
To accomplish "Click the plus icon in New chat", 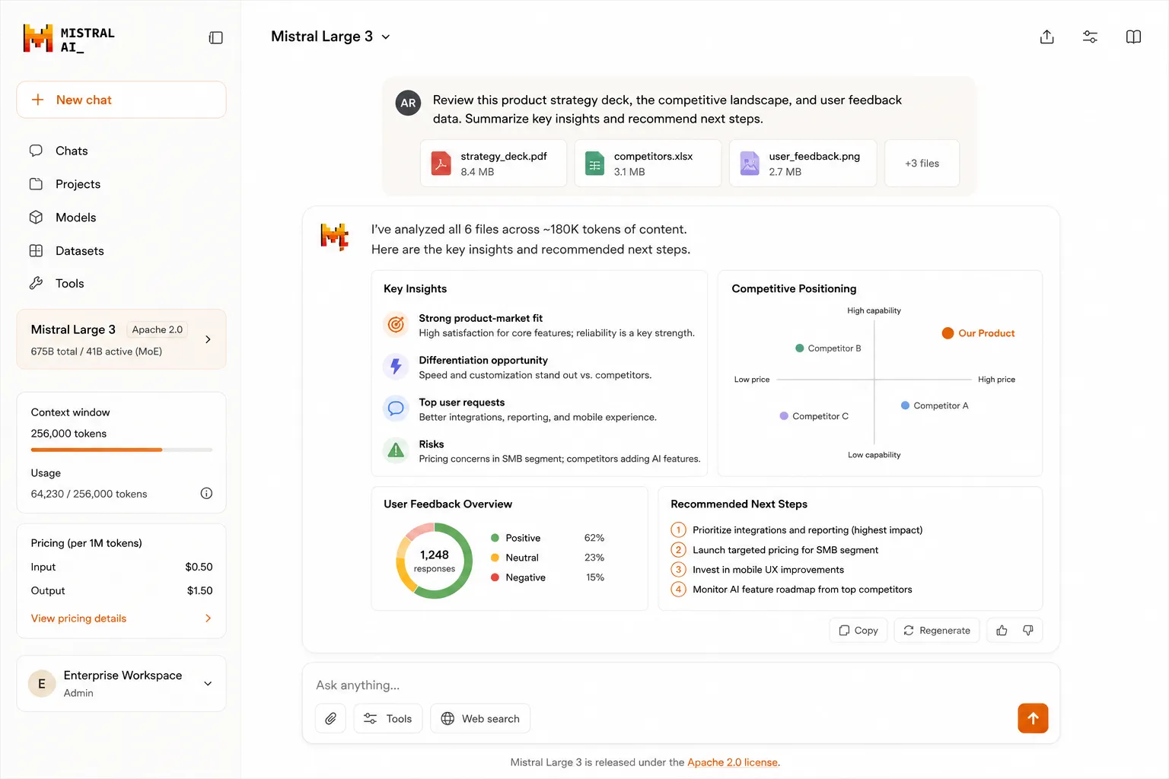I will pyautogui.click(x=37, y=100).
